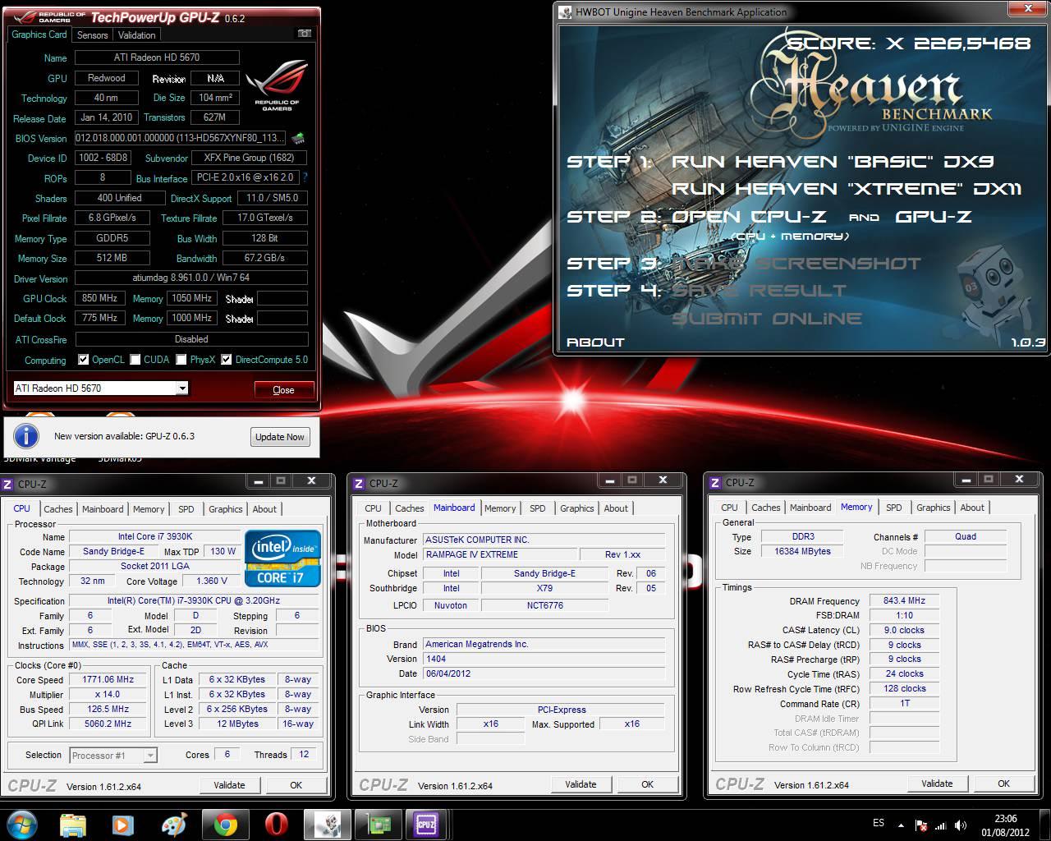Click CPU-Z icon in first window title bar
1051x841 pixels.
coord(8,485)
